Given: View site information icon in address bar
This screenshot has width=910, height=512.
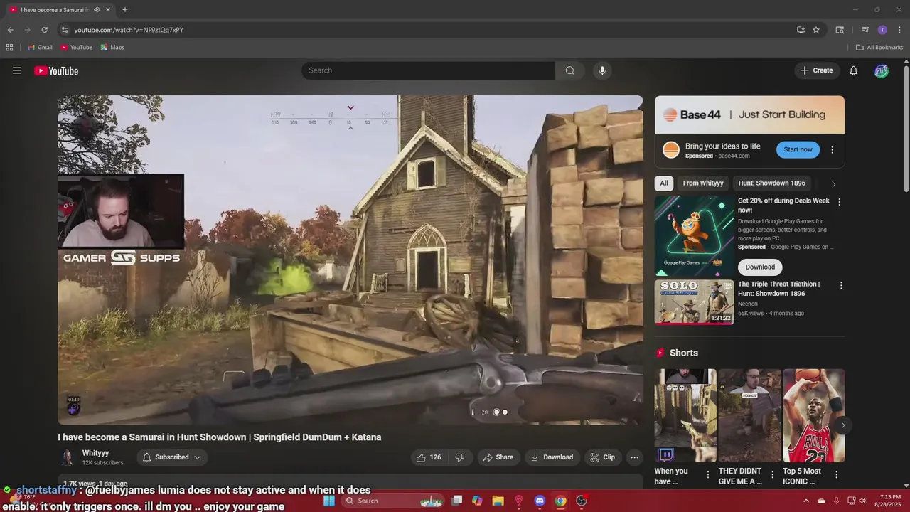Looking at the screenshot, I should (x=65, y=30).
